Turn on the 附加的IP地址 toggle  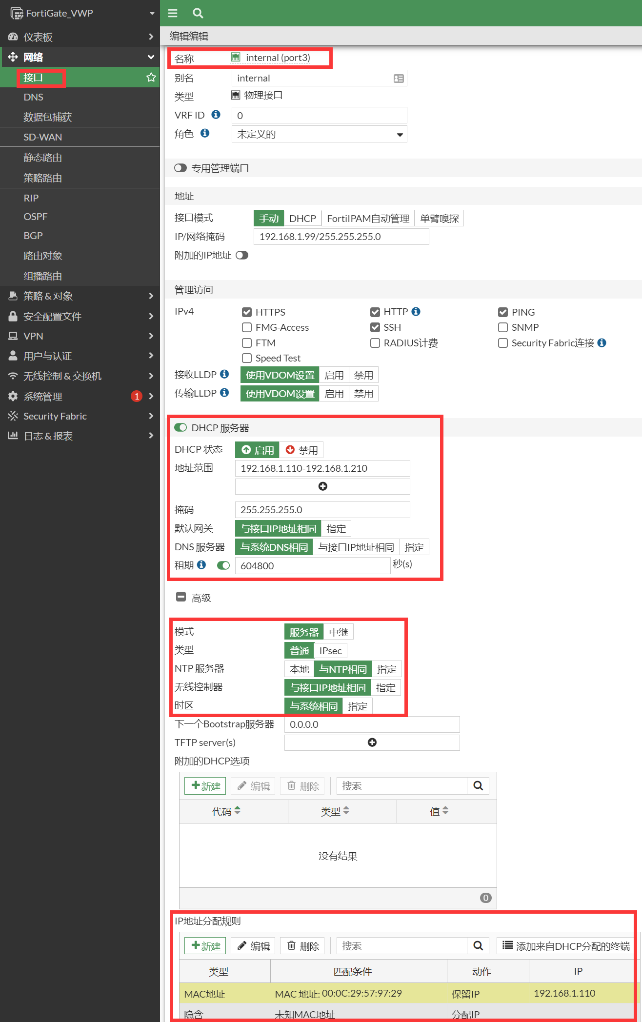pos(242,255)
